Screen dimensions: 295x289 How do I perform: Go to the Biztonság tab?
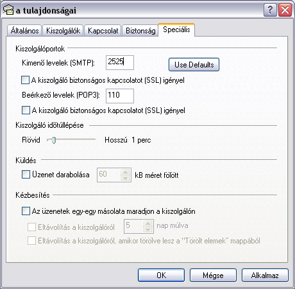[x=140, y=31]
